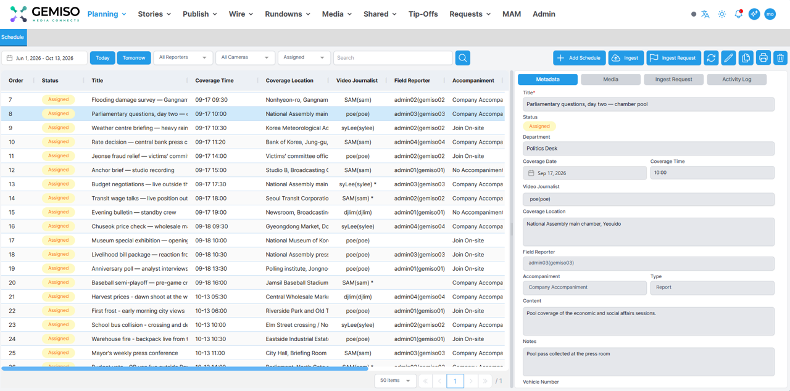Click the calendar icon in date range
Viewport: 790px width, 391px height.
[x=10, y=58]
